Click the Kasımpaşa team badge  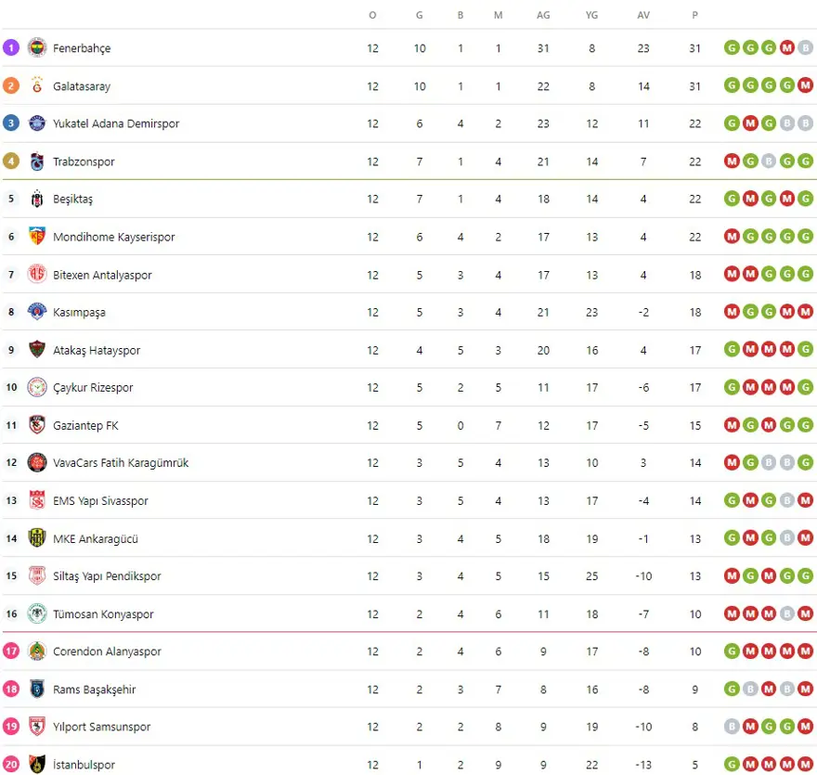(37, 312)
